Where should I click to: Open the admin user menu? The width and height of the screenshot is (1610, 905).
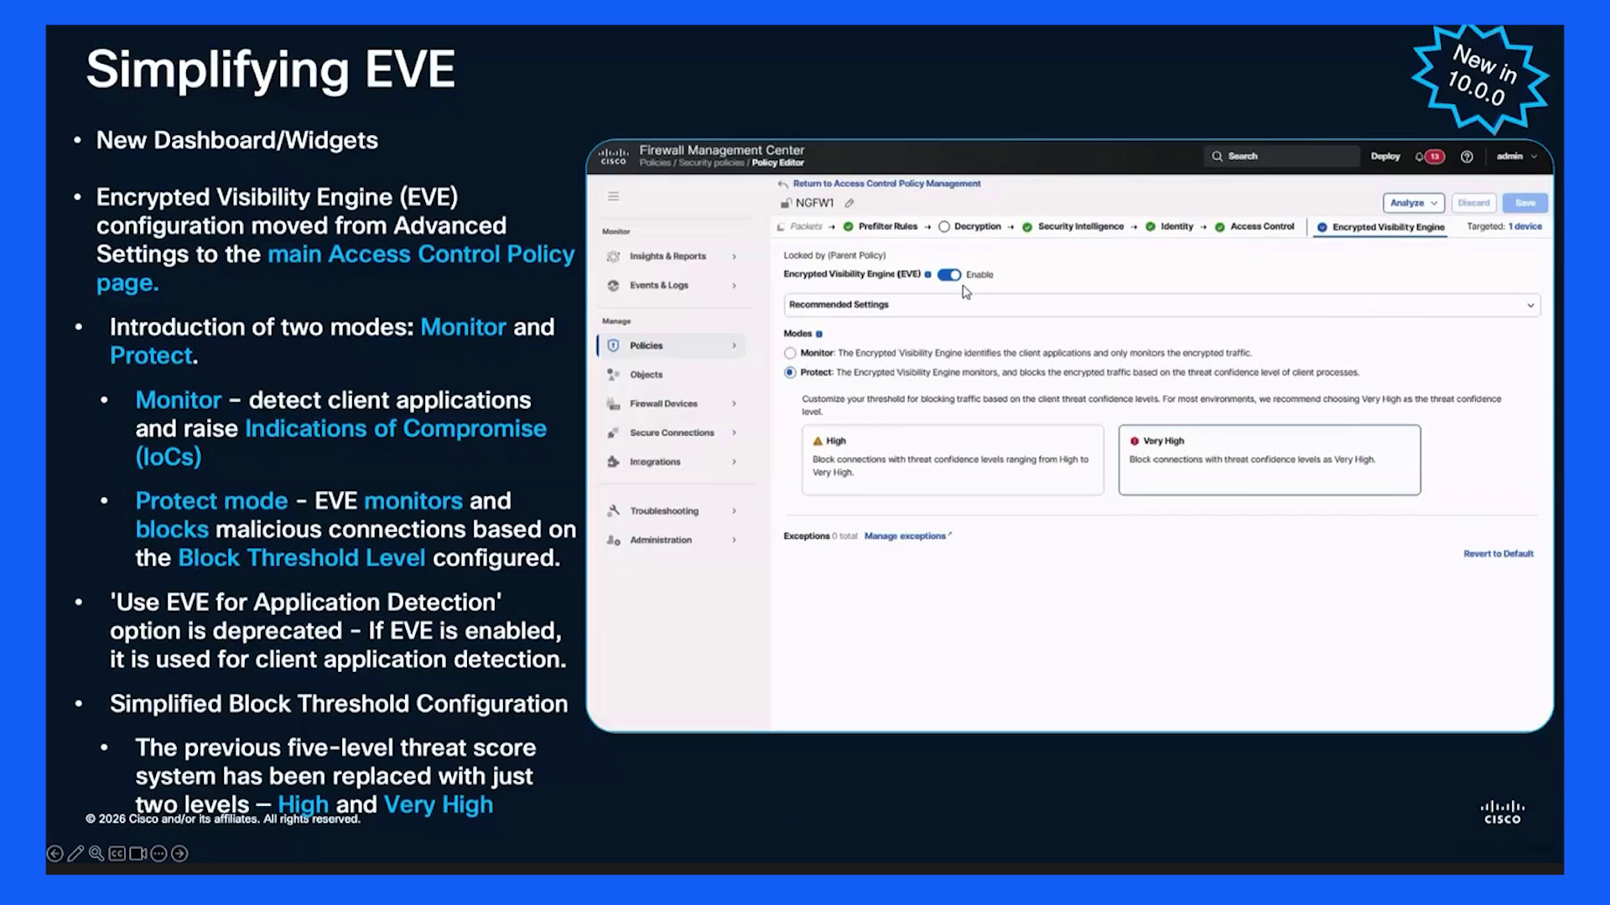point(1517,156)
